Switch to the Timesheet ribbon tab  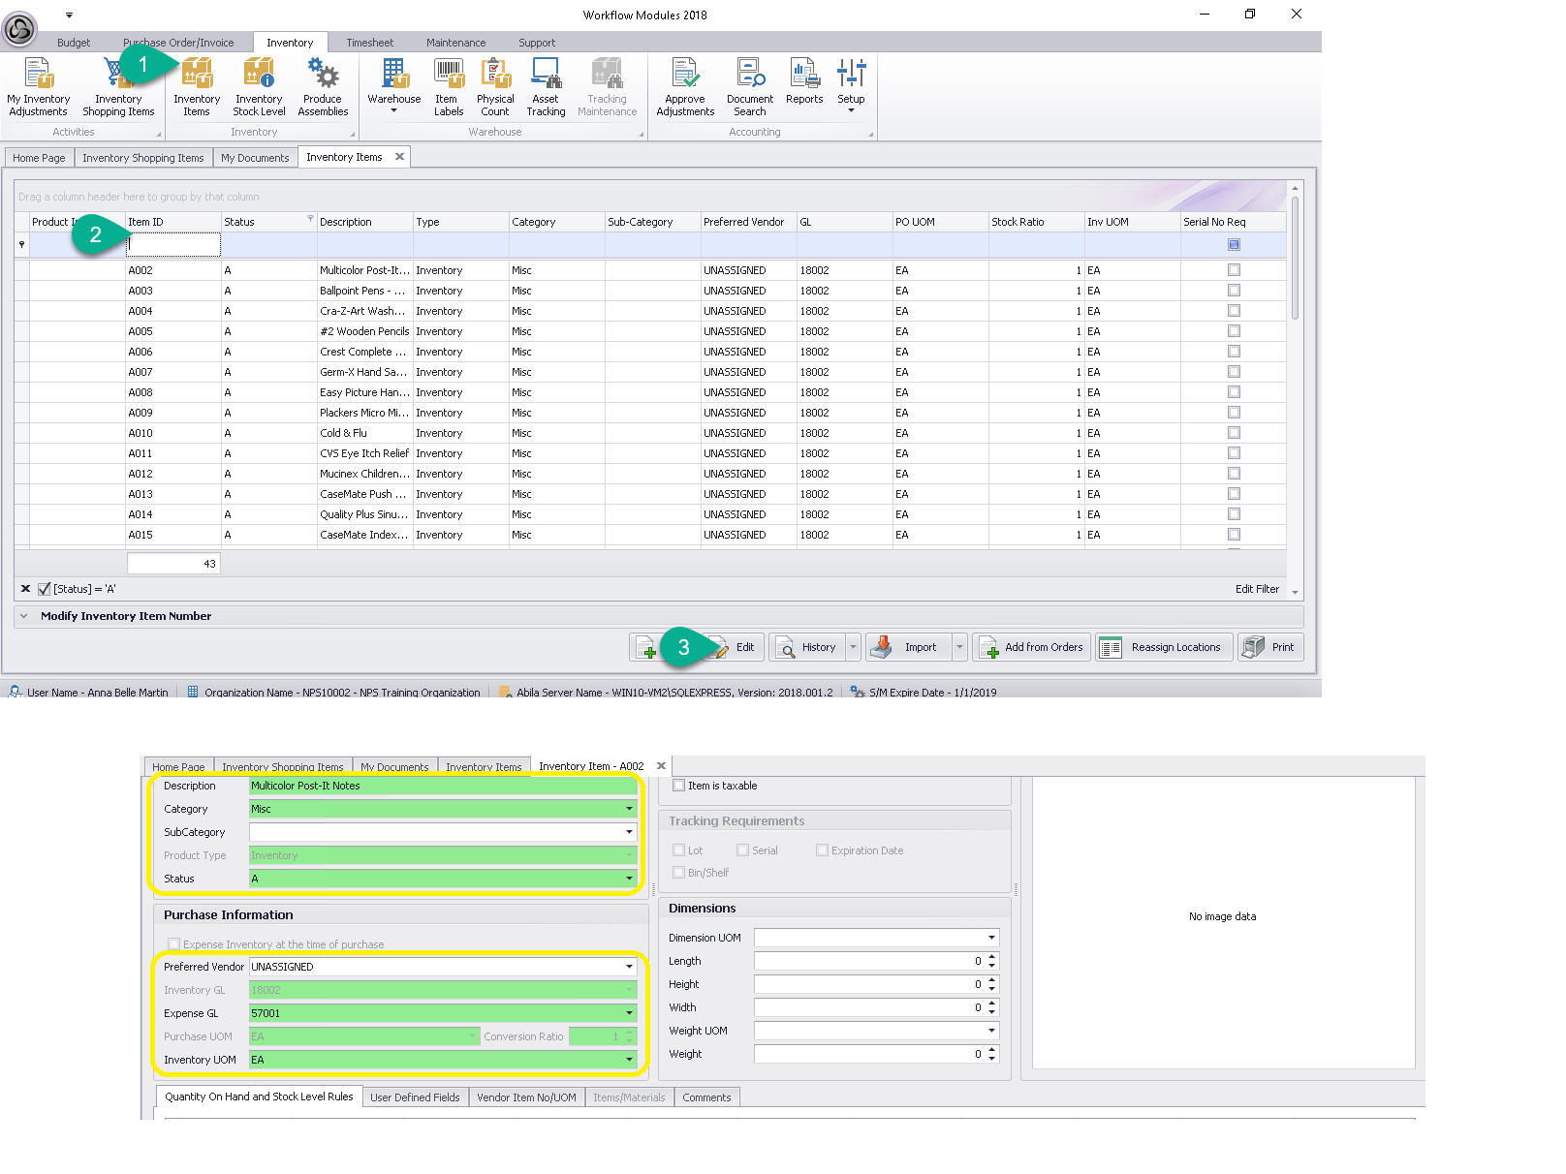369,43
